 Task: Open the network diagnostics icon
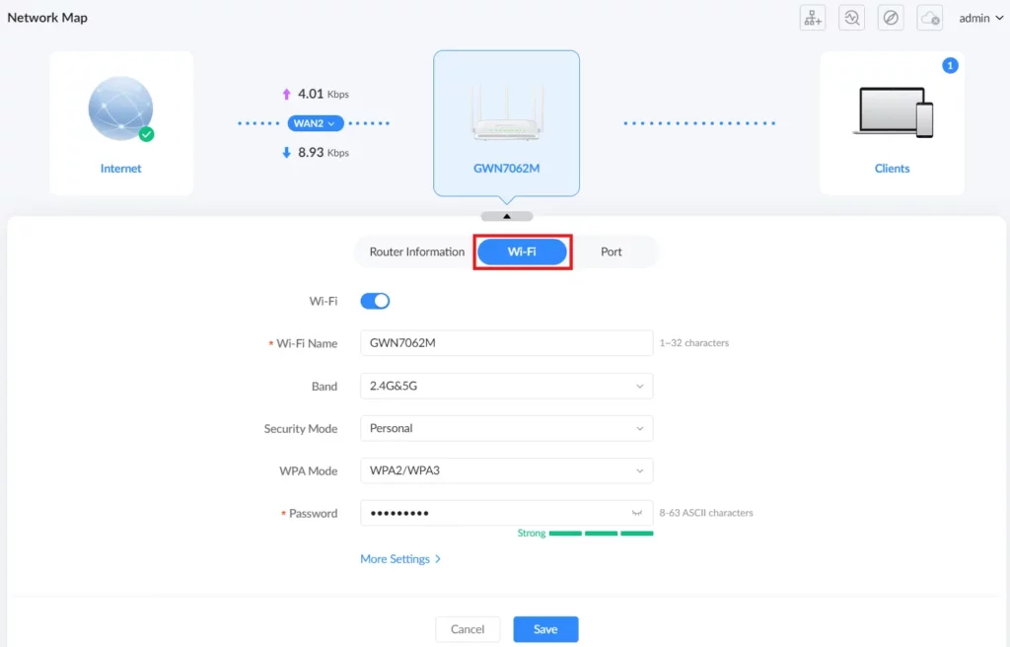[x=851, y=18]
